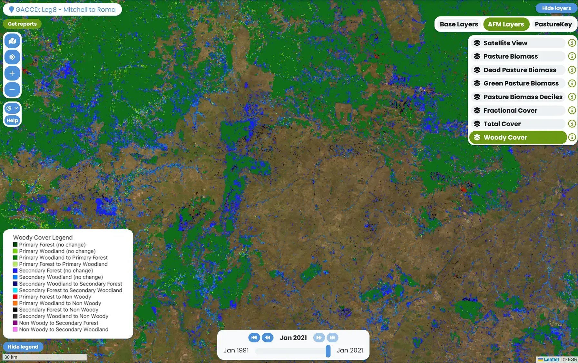Switch to the PastureKey tab
The width and height of the screenshot is (578, 363).
click(553, 24)
